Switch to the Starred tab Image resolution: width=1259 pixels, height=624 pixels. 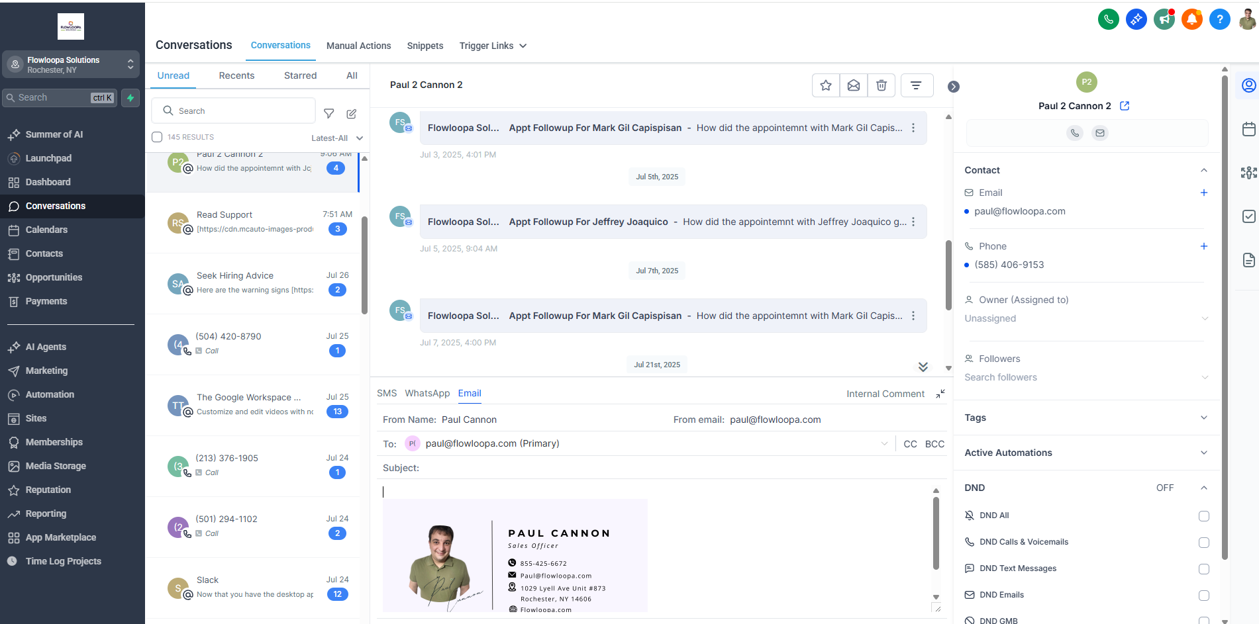300,75
